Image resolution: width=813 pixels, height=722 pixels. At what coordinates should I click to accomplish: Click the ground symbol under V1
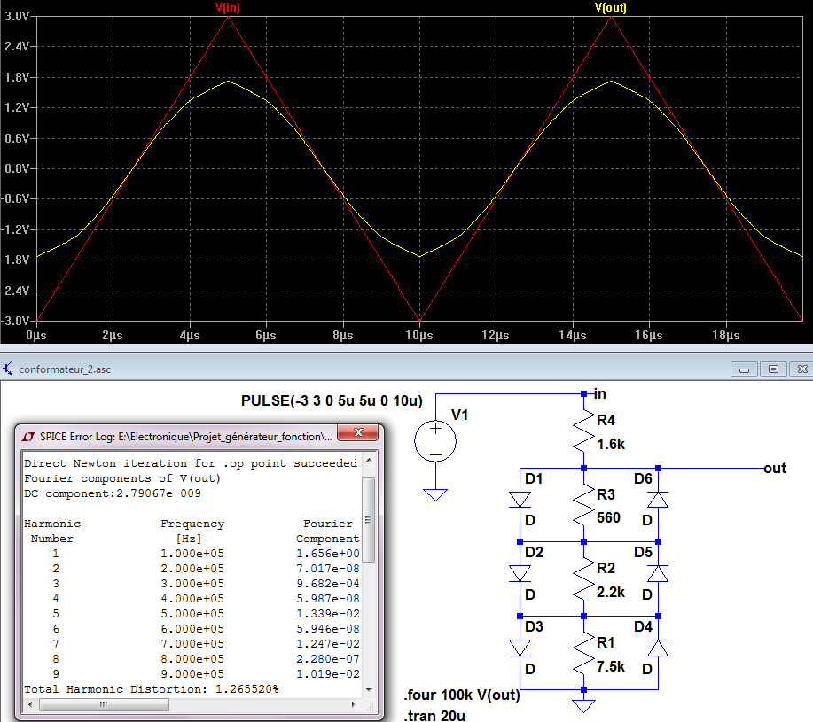click(x=435, y=494)
